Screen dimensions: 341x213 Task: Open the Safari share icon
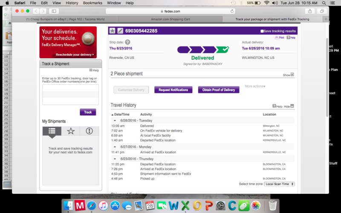[x=310, y=11]
